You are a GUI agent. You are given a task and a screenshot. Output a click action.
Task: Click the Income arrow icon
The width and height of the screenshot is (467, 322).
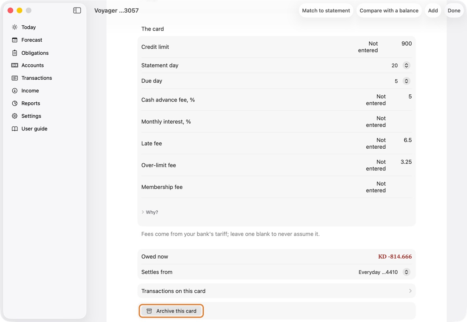[x=15, y=91]
